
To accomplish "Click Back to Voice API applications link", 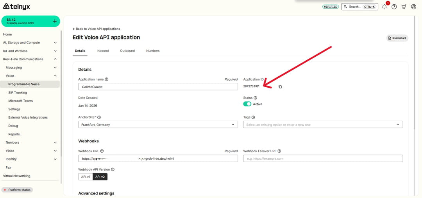I will 97,29.
